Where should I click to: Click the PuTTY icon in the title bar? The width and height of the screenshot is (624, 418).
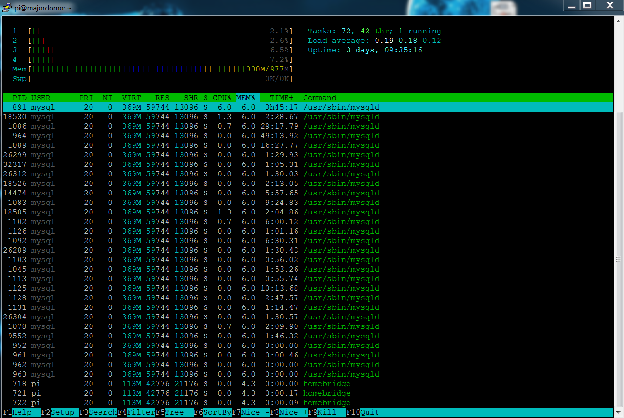(x=7, y=7)
